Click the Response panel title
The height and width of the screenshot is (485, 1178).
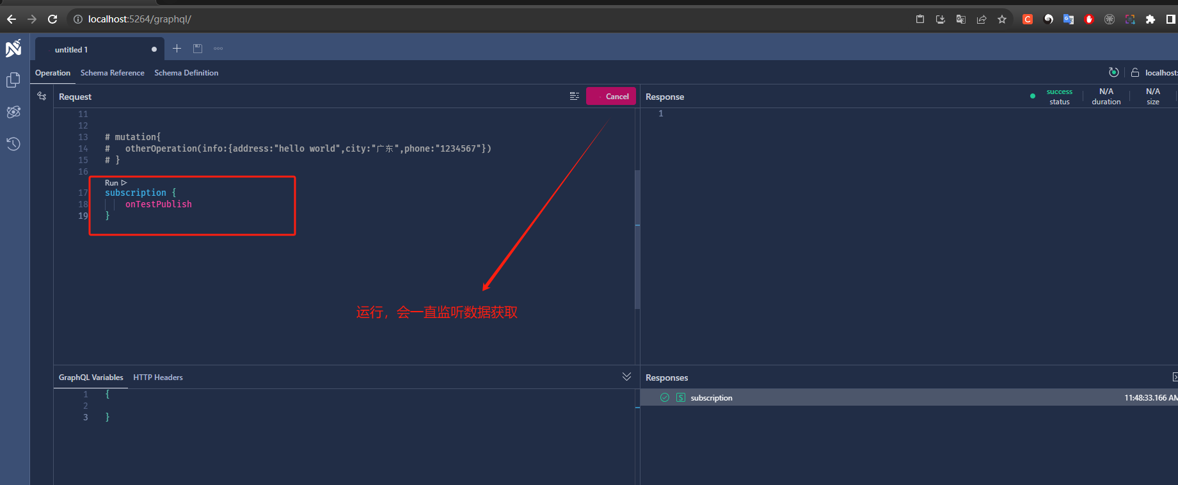click(x=665, y=97)
